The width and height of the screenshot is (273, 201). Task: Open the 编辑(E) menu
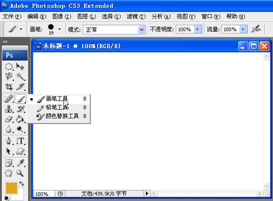37,17
